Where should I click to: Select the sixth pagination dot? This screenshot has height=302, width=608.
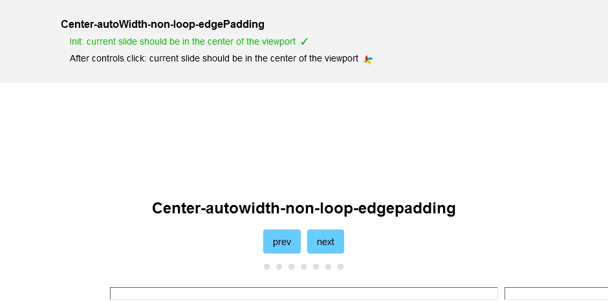[x=328, y=266]
